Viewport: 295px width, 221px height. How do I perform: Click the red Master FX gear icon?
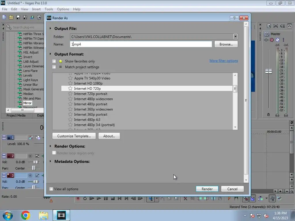pos(272,40)
